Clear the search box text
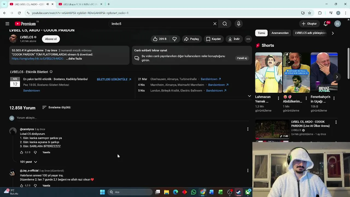The image size is (350, 197). pos(215,24)
